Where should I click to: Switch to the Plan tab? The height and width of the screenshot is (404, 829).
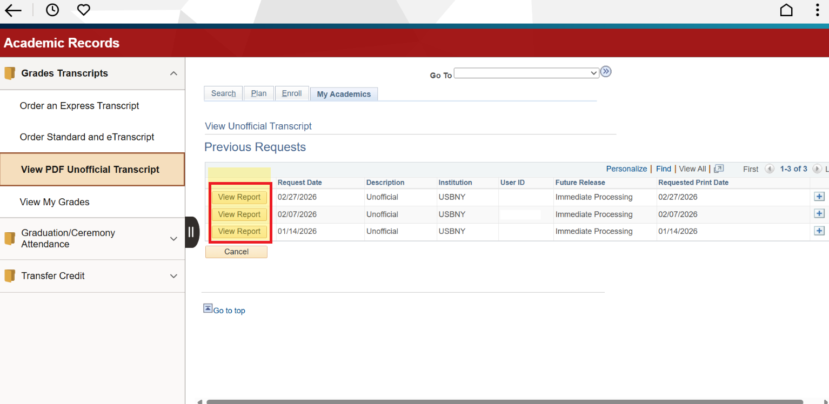click(259, 93)
